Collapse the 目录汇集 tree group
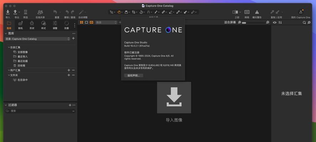Screen dimensions: 316x142 pos(9,47)
